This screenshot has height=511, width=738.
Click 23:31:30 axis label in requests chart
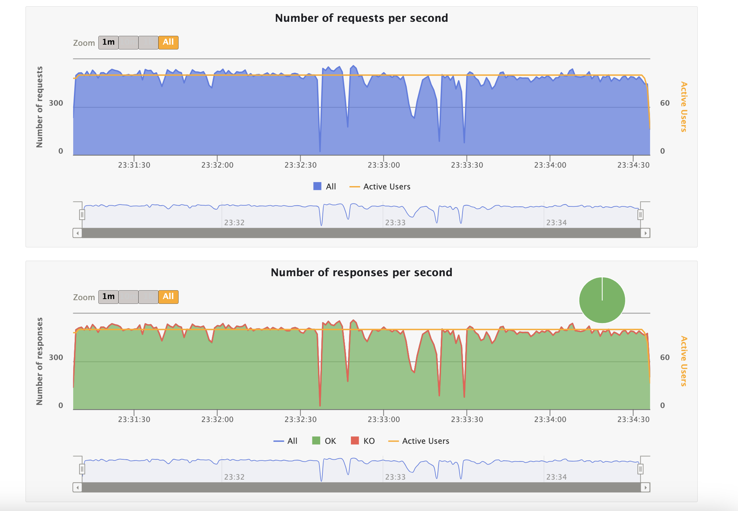[x=134, y=165]
